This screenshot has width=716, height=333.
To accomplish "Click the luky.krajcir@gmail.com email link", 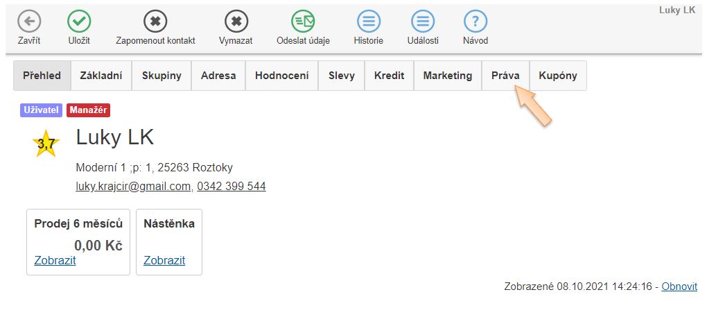I will pos(133,187).
